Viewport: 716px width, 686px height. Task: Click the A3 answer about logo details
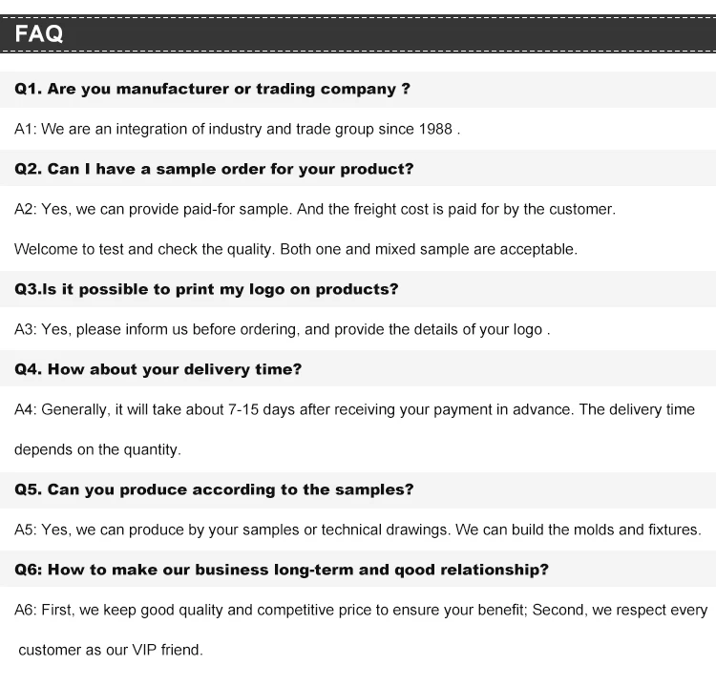point(283,329)
